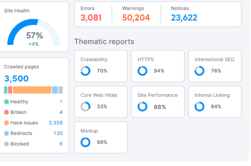The height and width of the screenshot is (166, 251).
Task: Open the Blocked pages count
Action: tap(61, 144)
